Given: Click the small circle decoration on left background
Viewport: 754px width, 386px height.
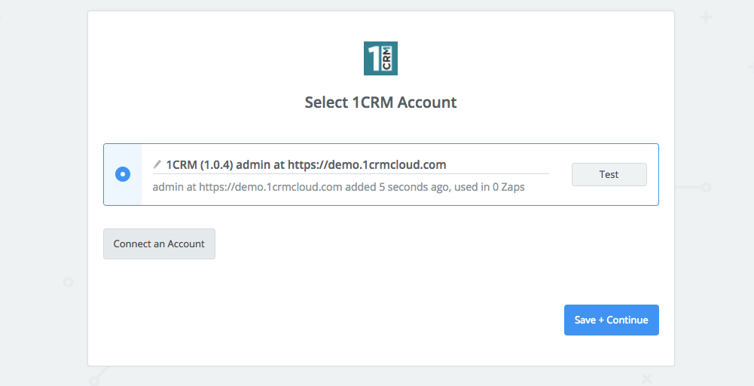Looking at the screenshot, I should click(69, 282).
